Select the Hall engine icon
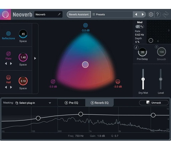Viewport: 171px width, 150px height. click(9, 77)
